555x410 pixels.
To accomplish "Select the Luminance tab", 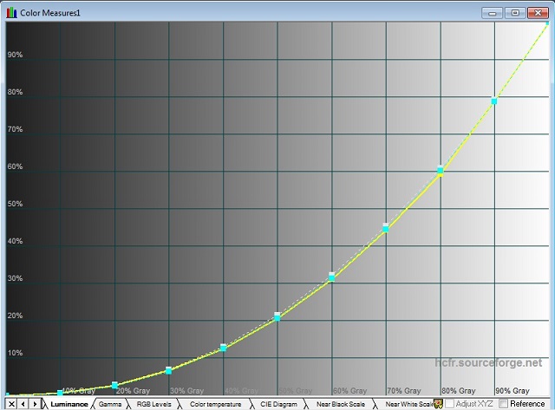I will click(x=69, y=404).
